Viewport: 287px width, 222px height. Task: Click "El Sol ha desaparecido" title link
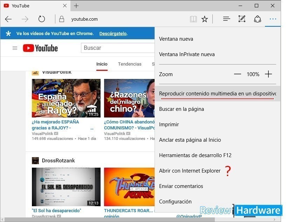pyautogui.click(x=56, y=211)
